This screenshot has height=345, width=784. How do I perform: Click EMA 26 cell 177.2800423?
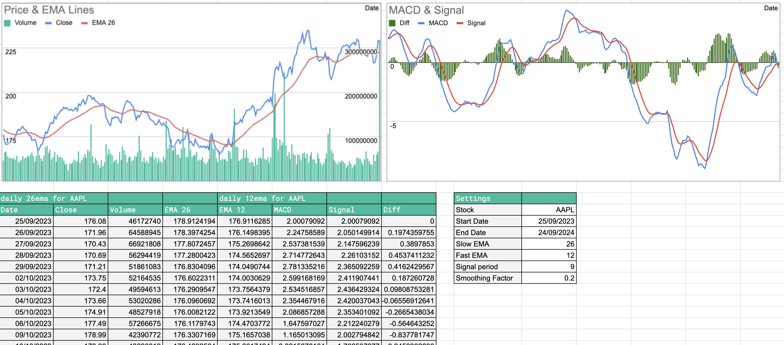[190, 255]
